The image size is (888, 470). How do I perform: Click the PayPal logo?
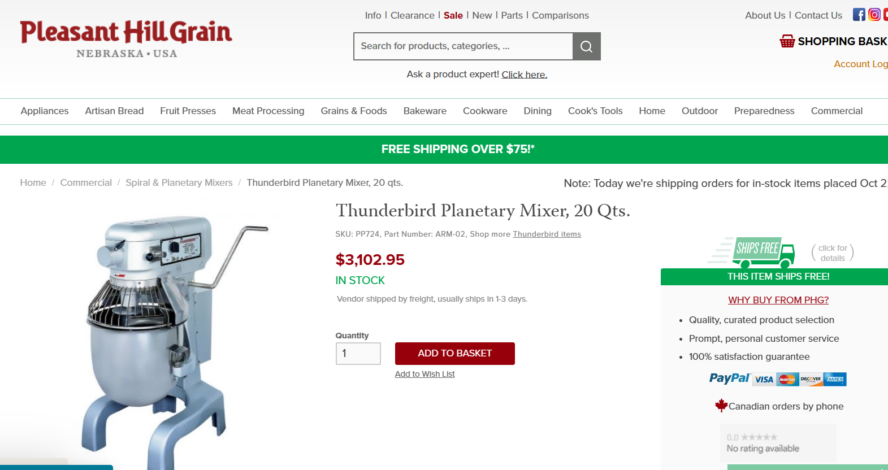(729, 378)
